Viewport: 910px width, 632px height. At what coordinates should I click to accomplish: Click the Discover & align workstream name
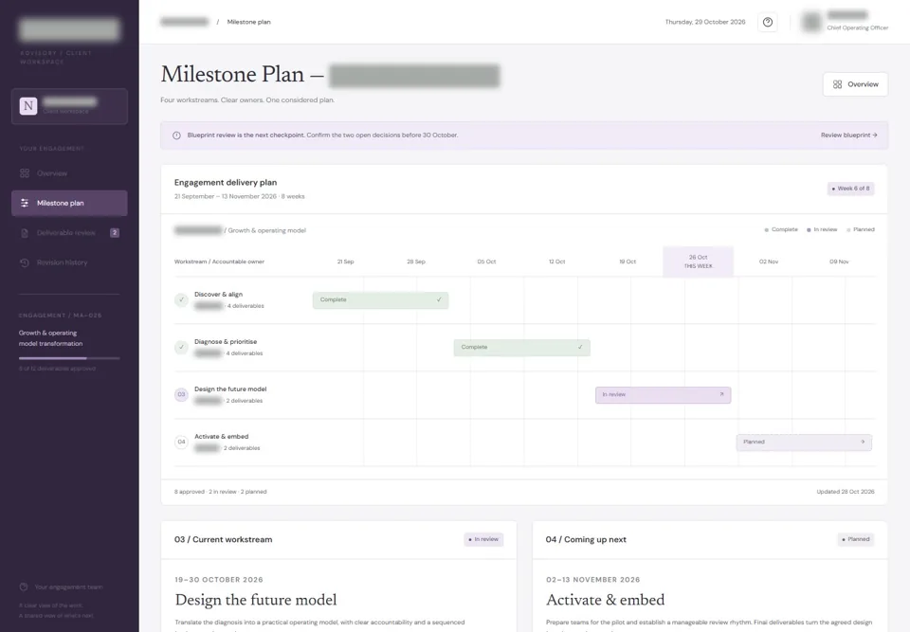pos(218,295)
